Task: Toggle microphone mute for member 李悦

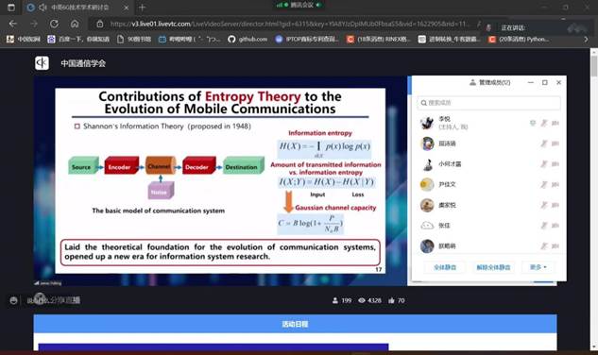Action: (544, 123)
